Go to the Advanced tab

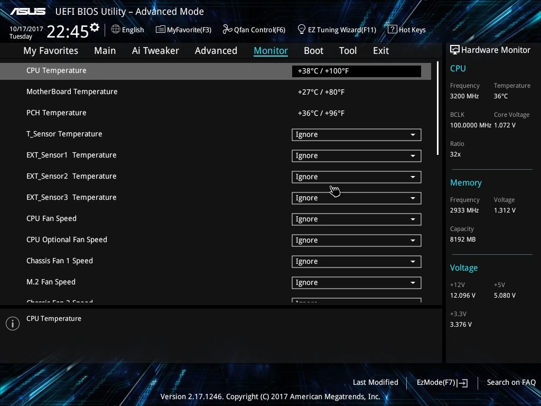(x=216, y=51)
